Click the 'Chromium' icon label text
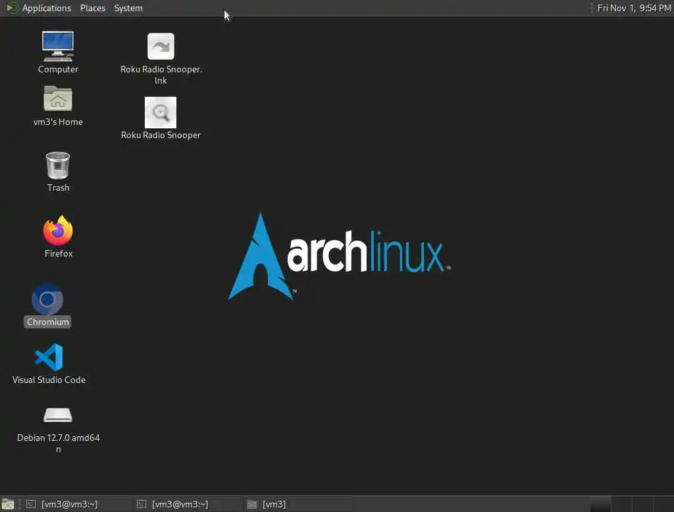The image size is (674, 512). tap(47, 322)
